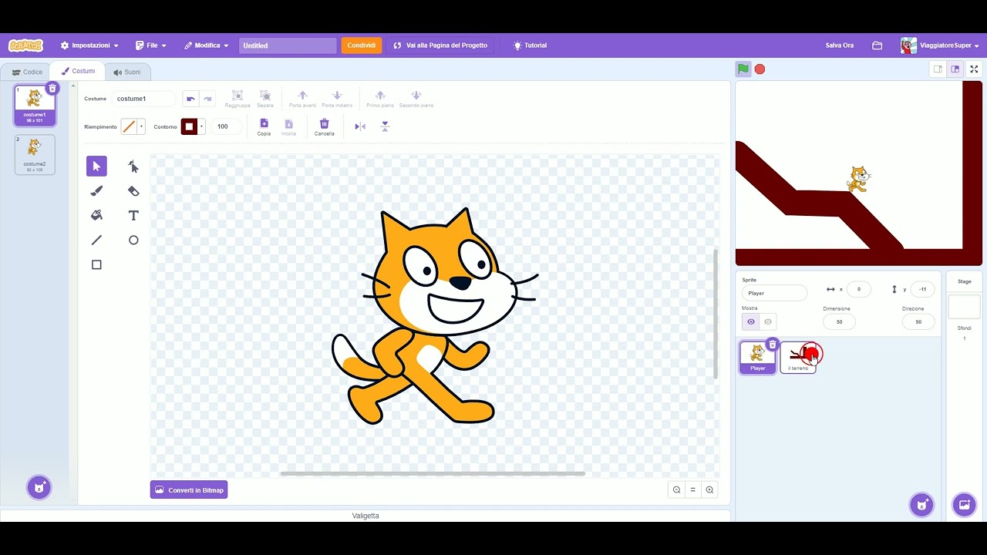Zoom in on the costume canvas
Screen dimensions: 987x555
pyautogui.click(x=709, y=489)
